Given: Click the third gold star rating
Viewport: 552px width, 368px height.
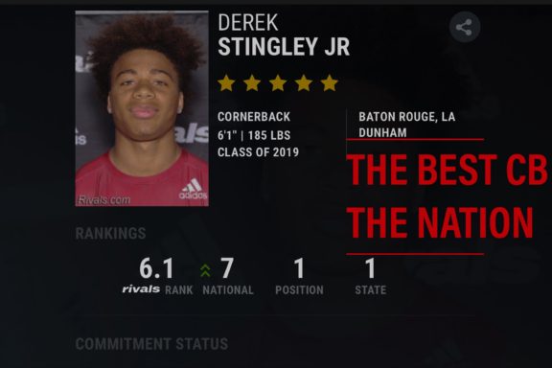Looking at the screenshot, I should pos(278,83).
